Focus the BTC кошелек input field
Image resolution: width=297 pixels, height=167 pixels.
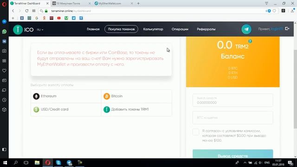click(233, 117)
